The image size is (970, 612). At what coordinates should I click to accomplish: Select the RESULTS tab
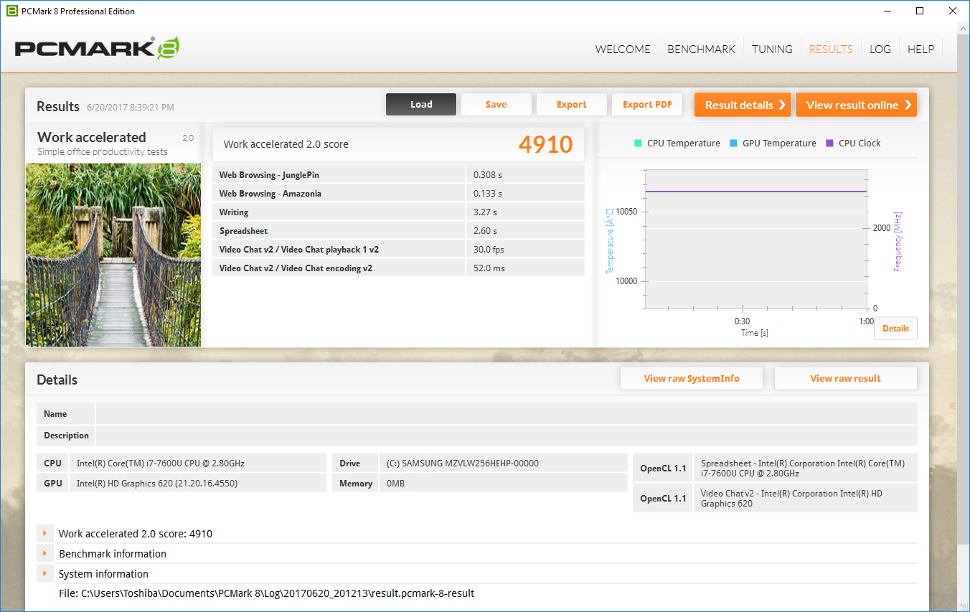tap(831, 50)
